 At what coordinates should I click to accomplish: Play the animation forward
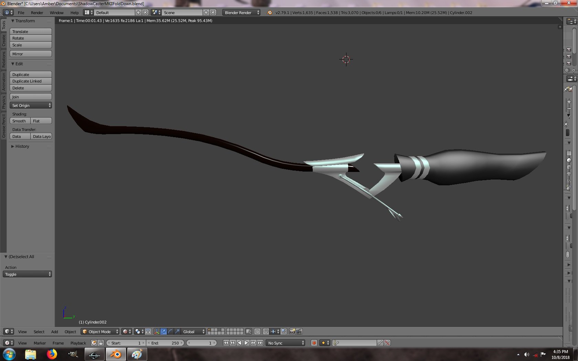[x=246, y=343]
